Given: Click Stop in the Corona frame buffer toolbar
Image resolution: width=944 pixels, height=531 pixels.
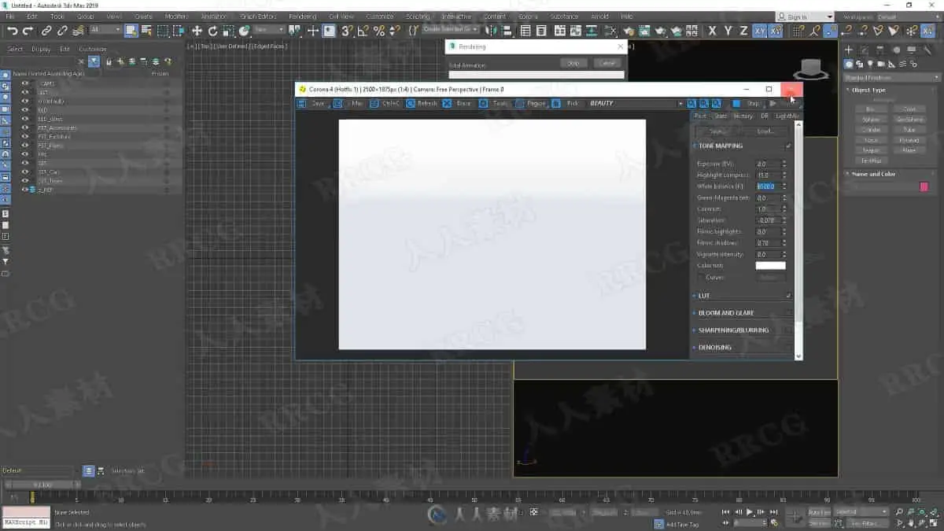Looking at the screenshot, I should coord(747,103).
